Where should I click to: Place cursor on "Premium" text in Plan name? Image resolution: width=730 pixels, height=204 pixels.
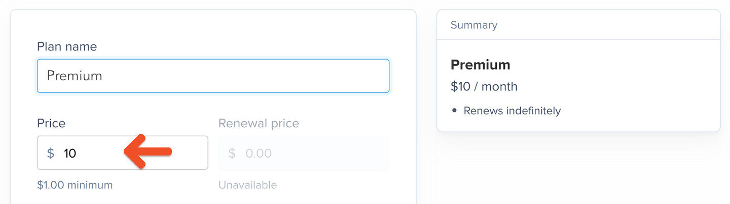tap(75, 76)
